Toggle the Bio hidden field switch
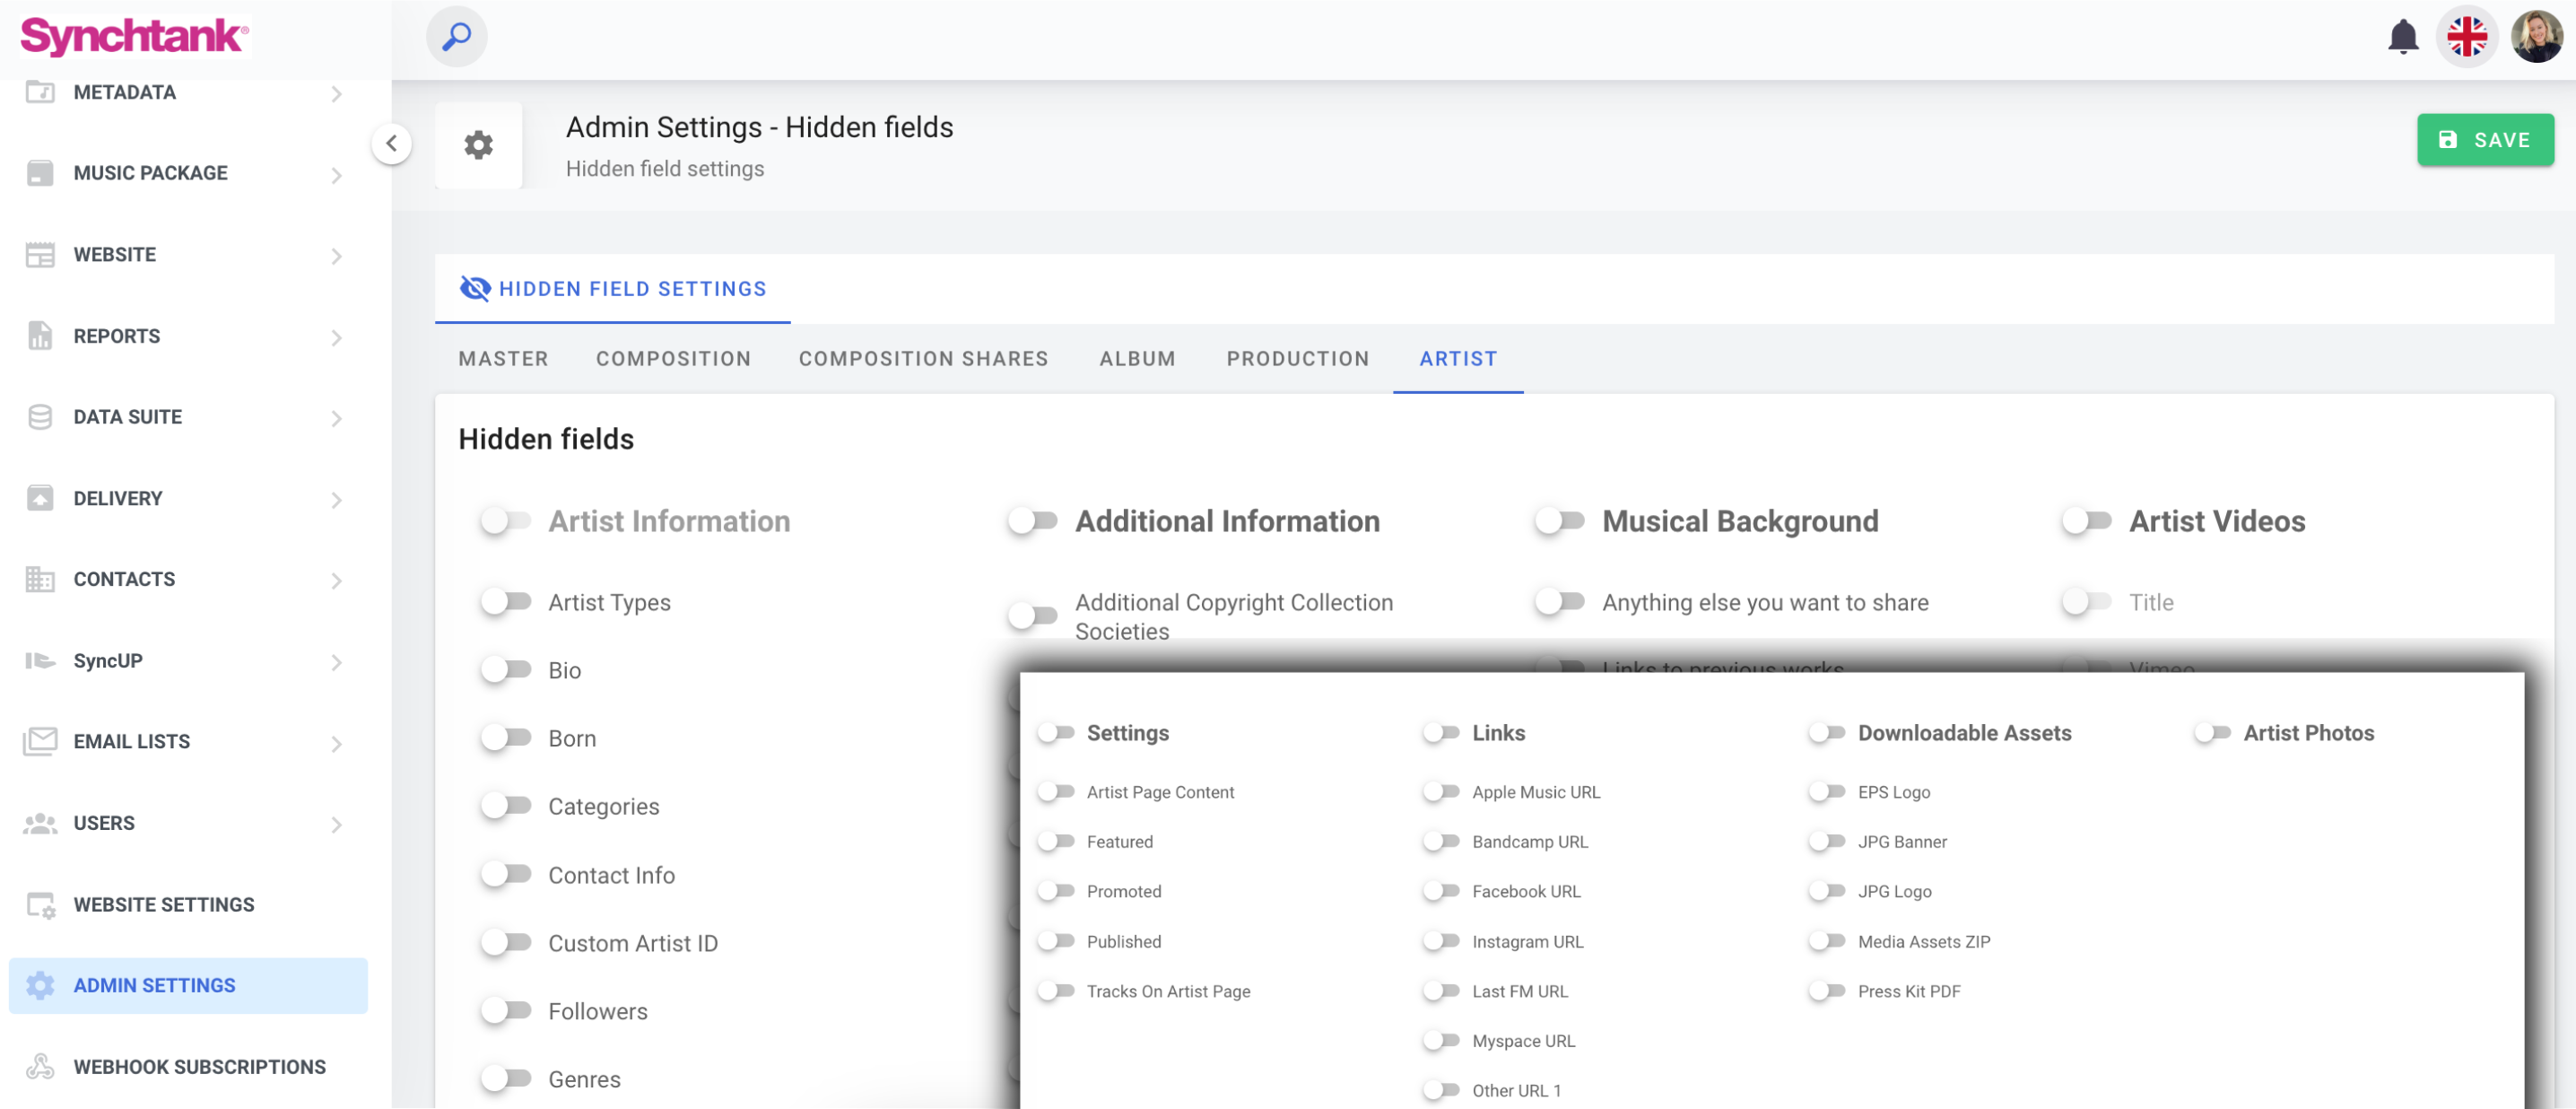 [506, 669]
